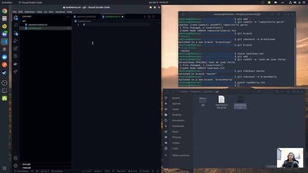Select the .git folder in Files window

[x=203, y=101]
